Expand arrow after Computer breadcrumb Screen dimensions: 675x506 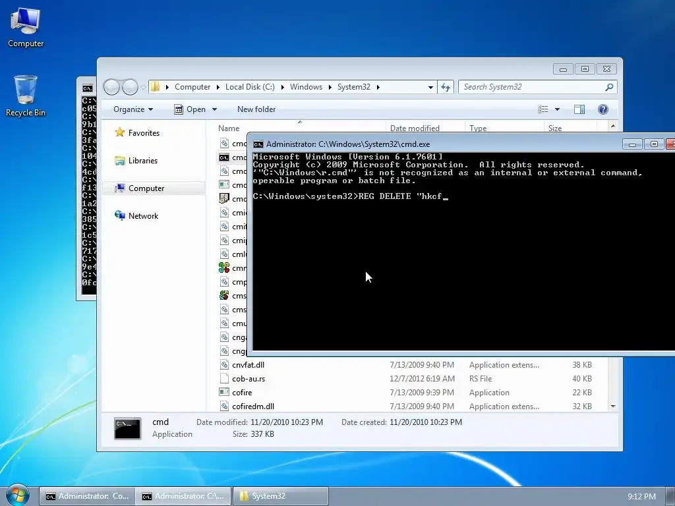tap(218, 87)
